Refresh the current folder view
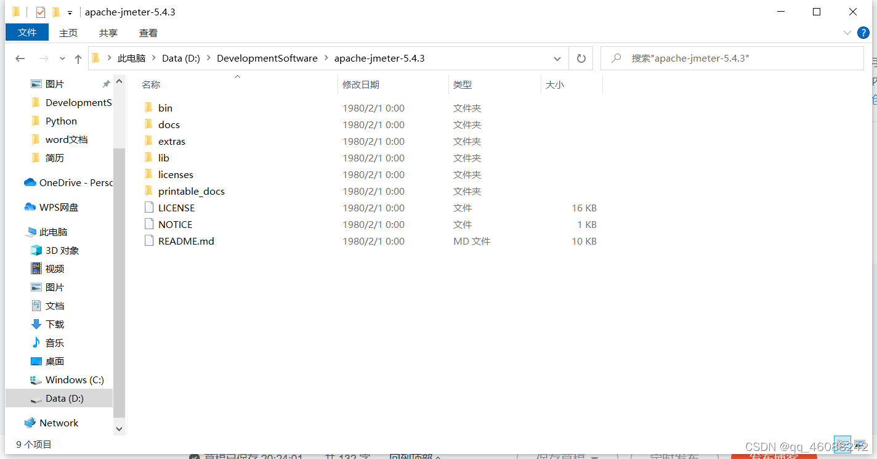The width and height of the screenshot is (877, 459). 581,59
